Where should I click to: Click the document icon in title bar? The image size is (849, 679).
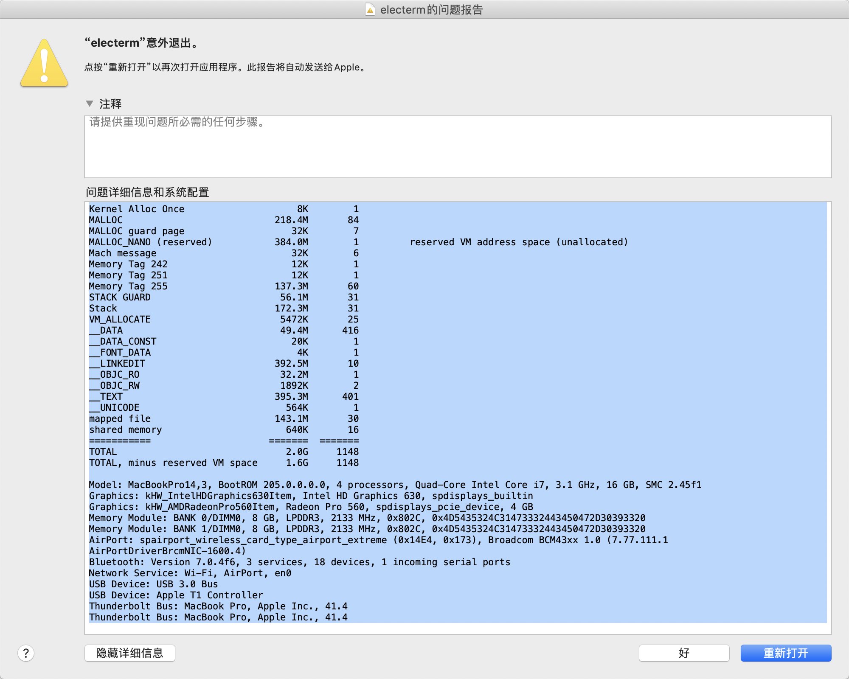(370, 9)
